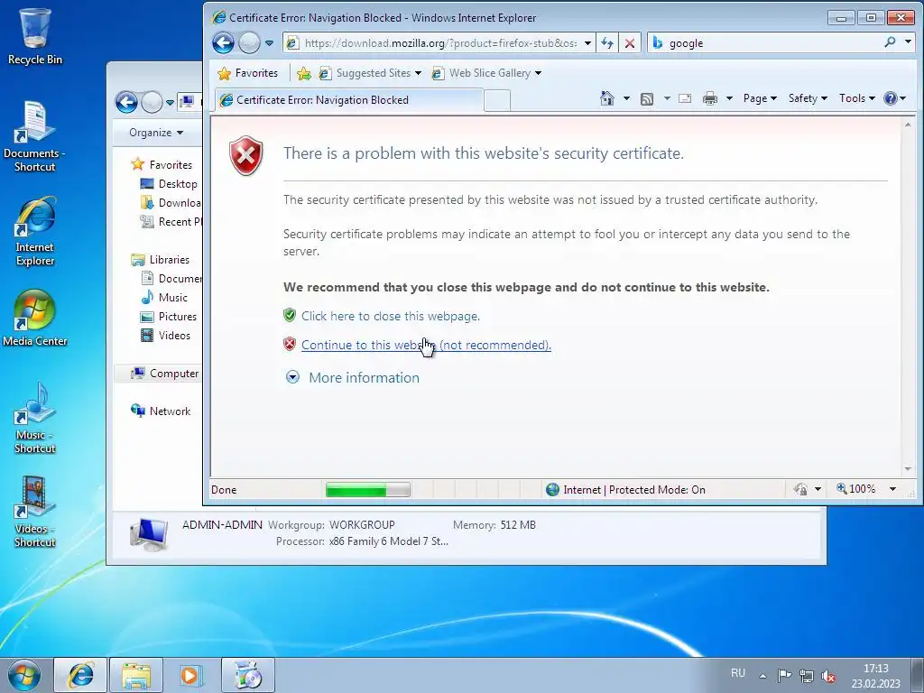Open the recent pages dropdown beside the forward button
Image resolution: width=924 pixels, height=693 pixels.
[269, 43]
